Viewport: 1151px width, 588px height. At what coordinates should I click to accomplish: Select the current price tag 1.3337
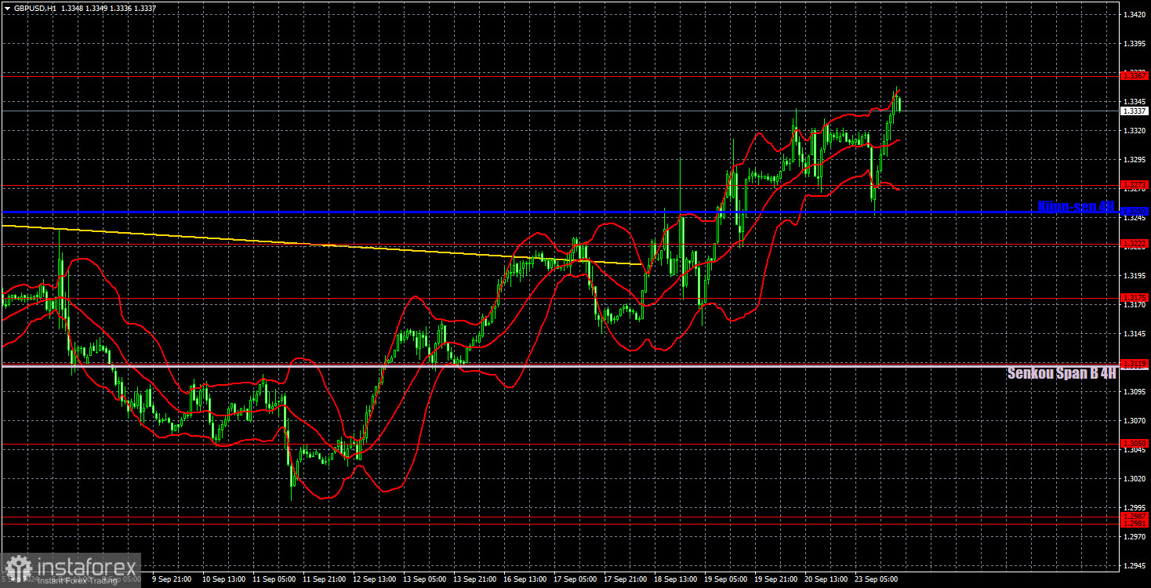[x=1135, y=111]
